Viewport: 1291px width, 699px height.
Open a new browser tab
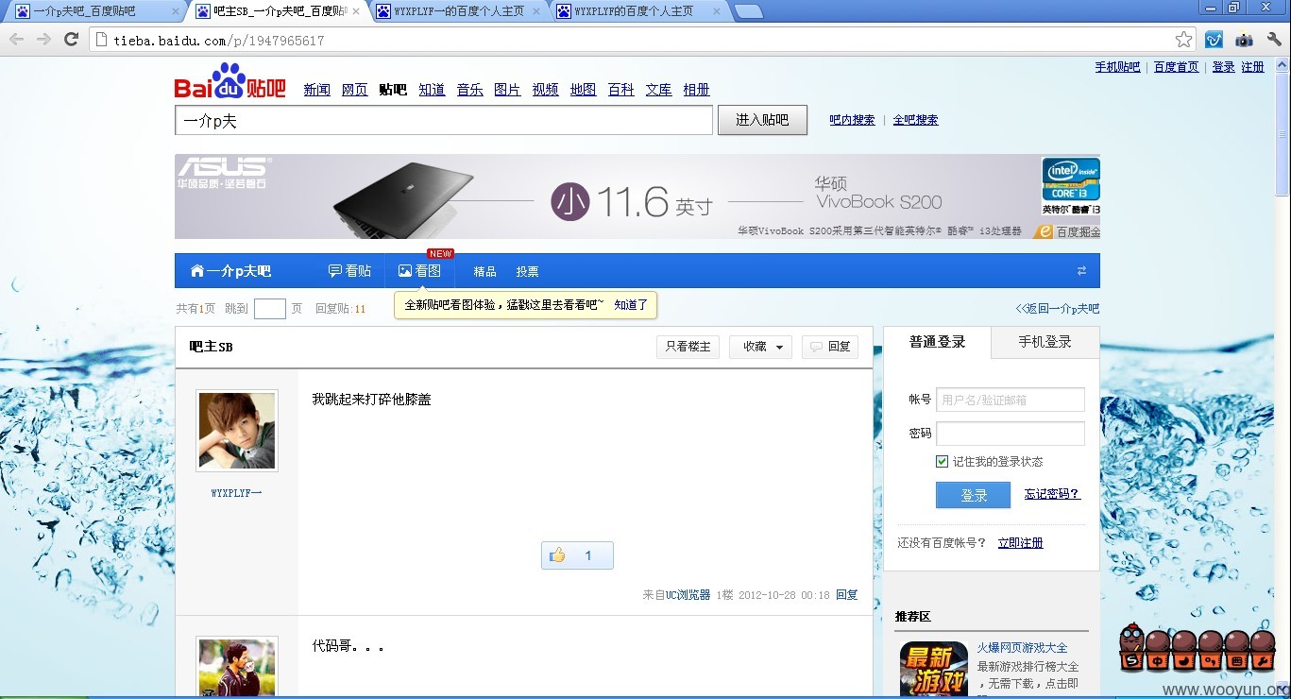(x=748, y=11)
